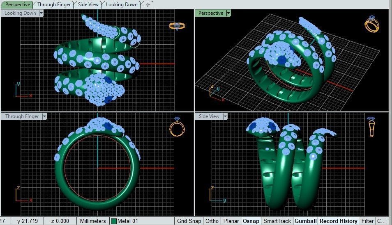392x225 pixels.
Task: Click the z-y axis indicator in Side View viewport
Action: (x=217, y=194)
